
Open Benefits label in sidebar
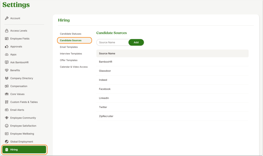click(x=15, y=70)
